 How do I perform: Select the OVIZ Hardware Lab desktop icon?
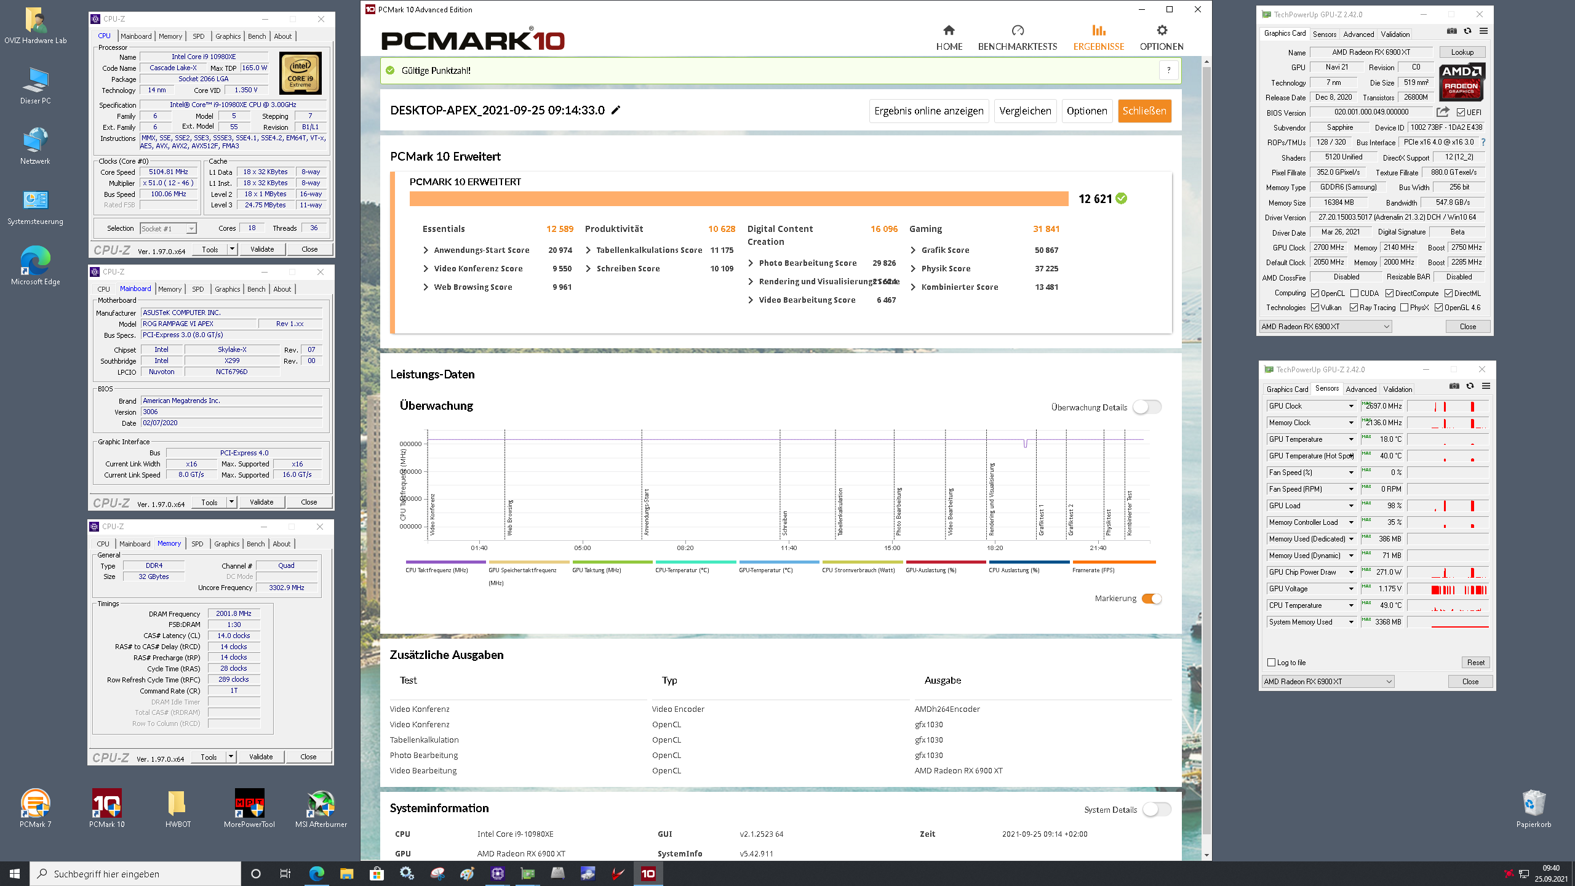click(35, 26)
